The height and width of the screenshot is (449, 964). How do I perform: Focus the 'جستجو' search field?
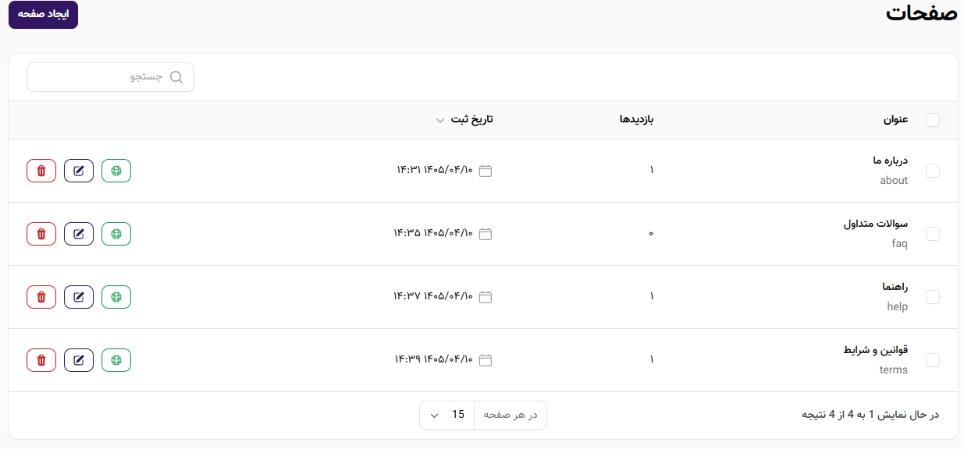[x=110, y=77]
